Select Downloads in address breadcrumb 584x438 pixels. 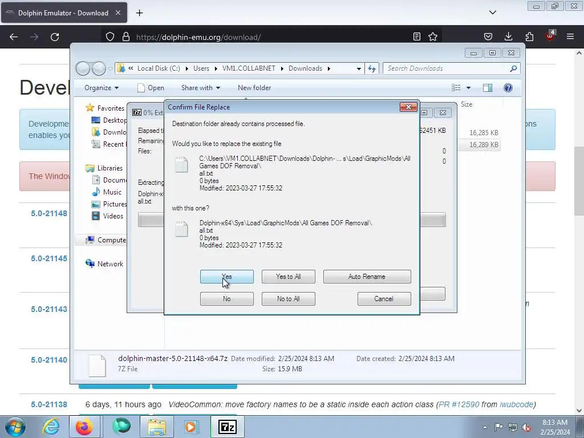306,68
